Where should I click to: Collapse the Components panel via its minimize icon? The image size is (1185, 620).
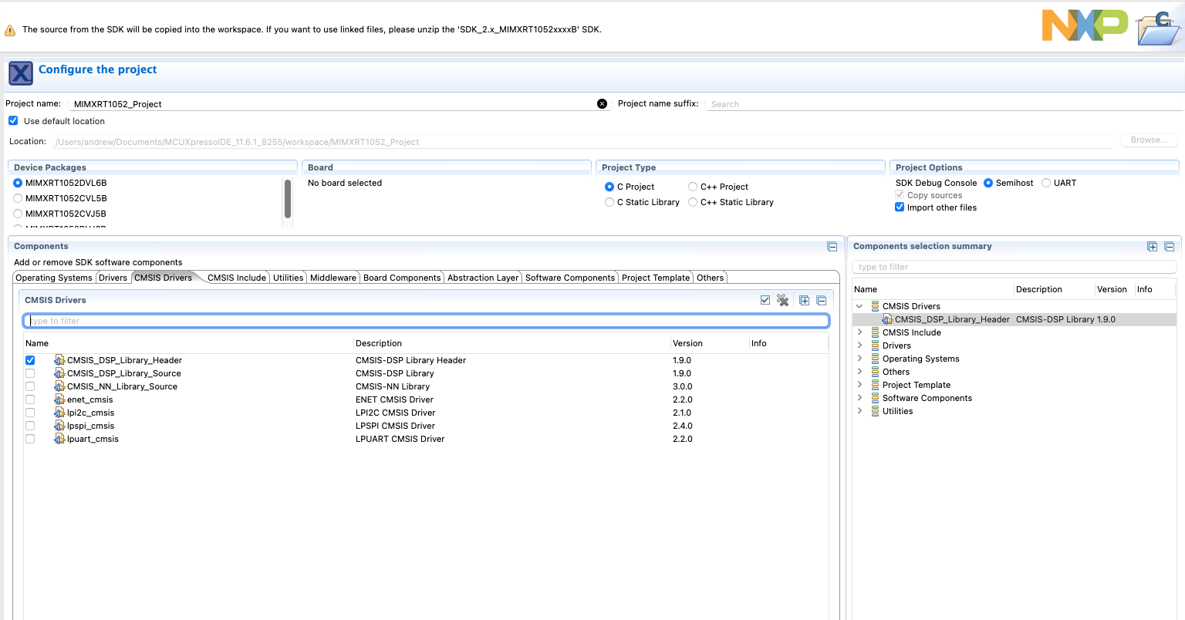(832, 246)
